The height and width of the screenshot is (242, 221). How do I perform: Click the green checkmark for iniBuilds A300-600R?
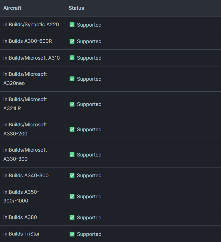click(x=72, y=41)
